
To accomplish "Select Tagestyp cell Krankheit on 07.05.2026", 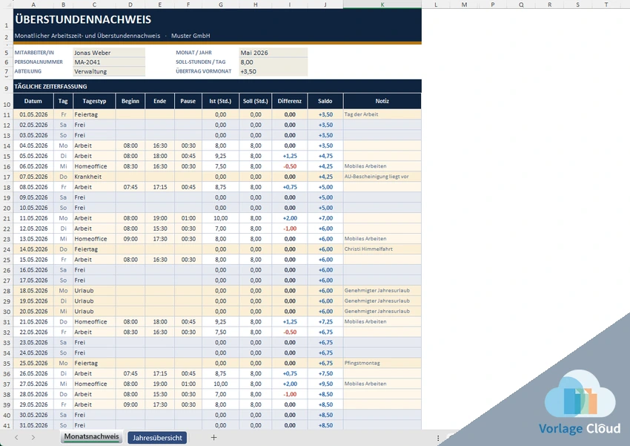I will coord(94,177).
